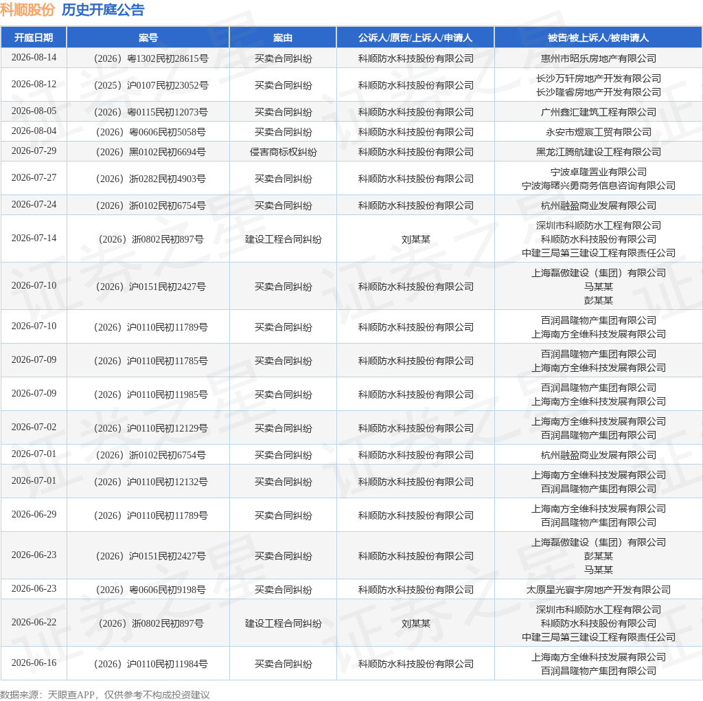Click the 案号 column header
703x701 pixels.
148,38
